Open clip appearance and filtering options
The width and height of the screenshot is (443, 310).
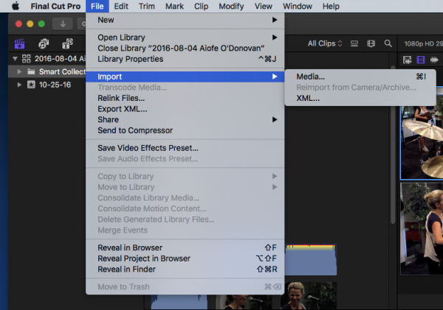(x=371, y=43)
